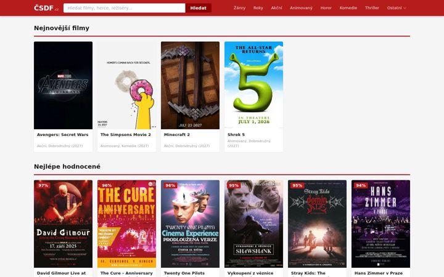Click The Cure - Anniversary title
This screenshot has width=444, height=277.
[126, 273]
